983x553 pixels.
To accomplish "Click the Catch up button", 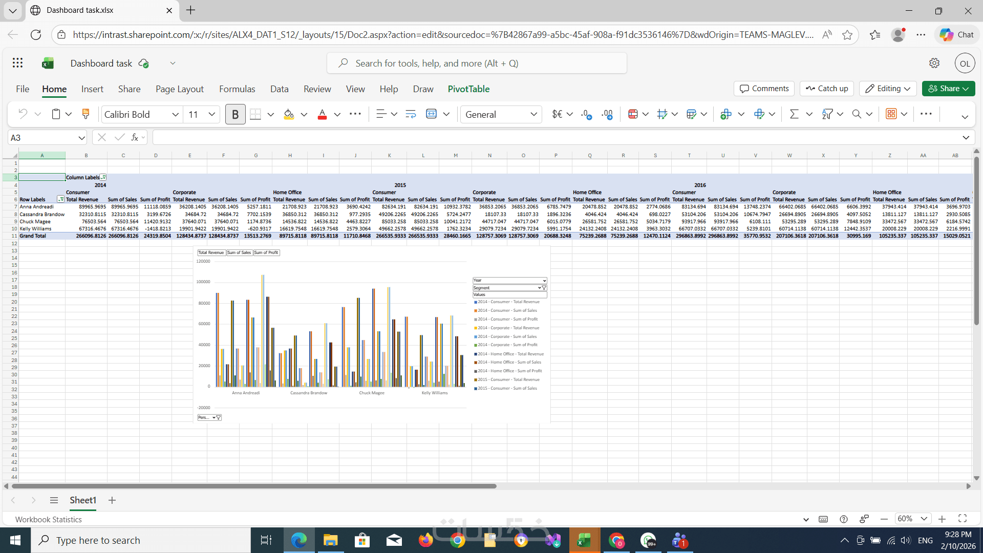I will point(827,89).
